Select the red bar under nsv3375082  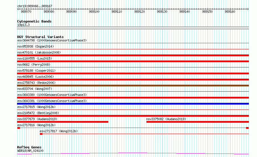coord(198,122)
